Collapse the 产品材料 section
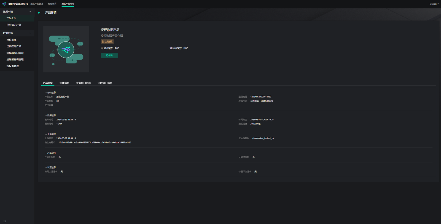The height and width of the screenshot is (224, 441). tap(46, 153)
